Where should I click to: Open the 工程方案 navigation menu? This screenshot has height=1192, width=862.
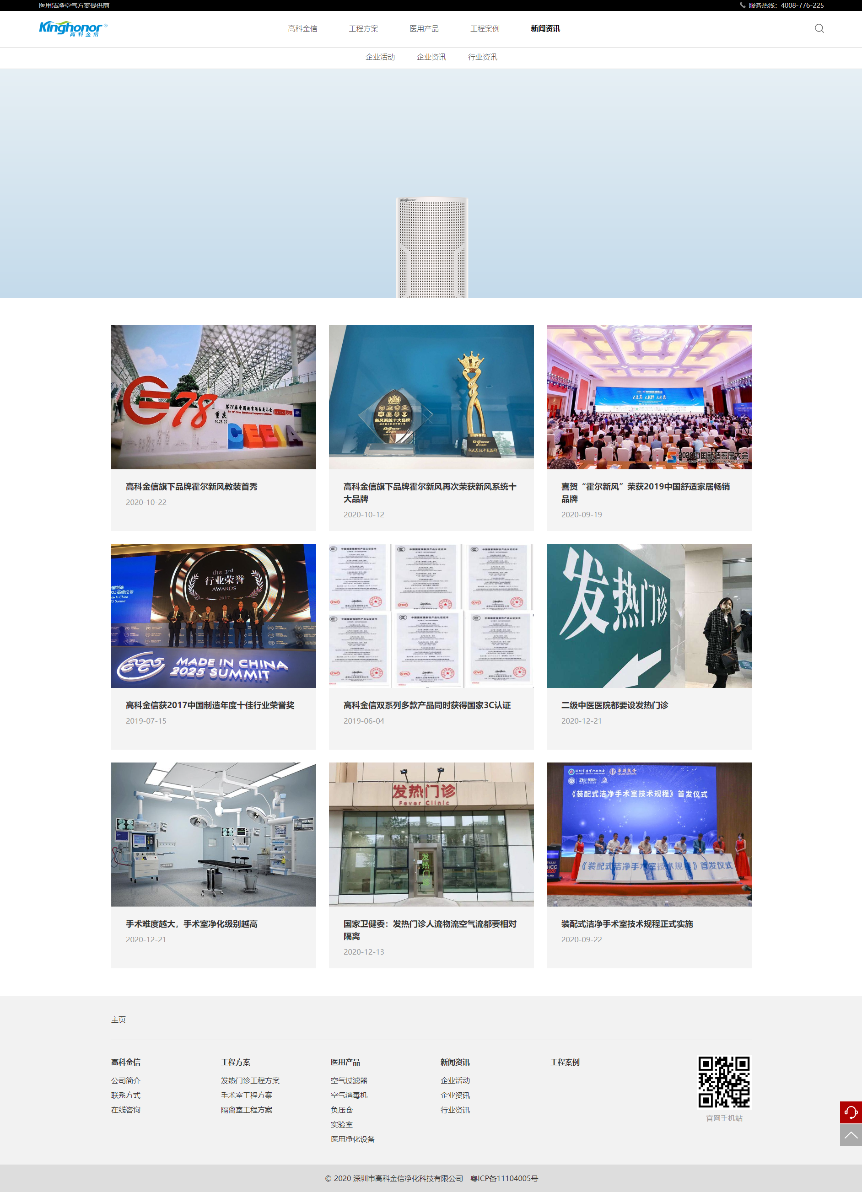[363, 28]
